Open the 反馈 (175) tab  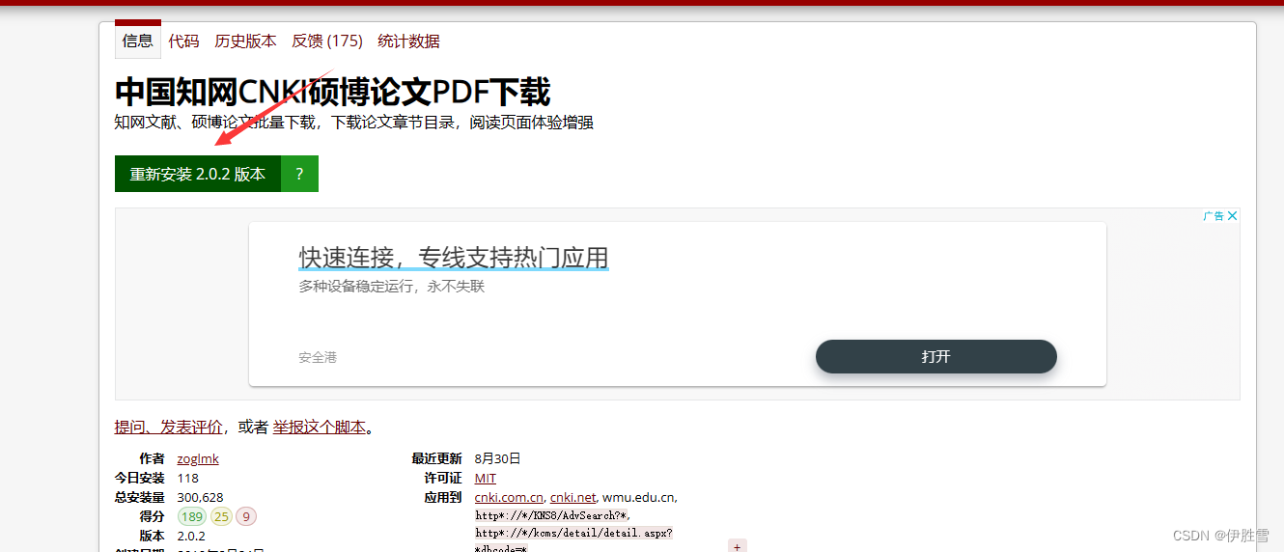coord(327,41)
